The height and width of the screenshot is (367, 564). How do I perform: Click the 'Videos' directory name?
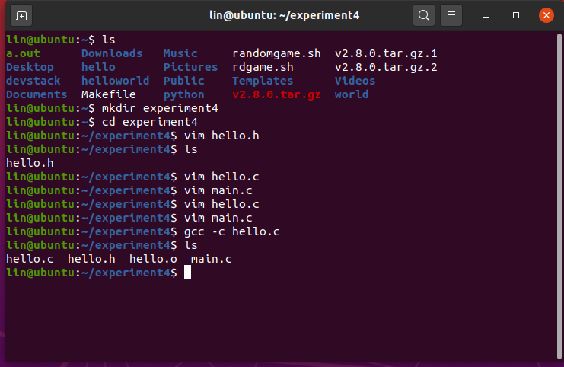pyautogui.click(x=355, y=81)
